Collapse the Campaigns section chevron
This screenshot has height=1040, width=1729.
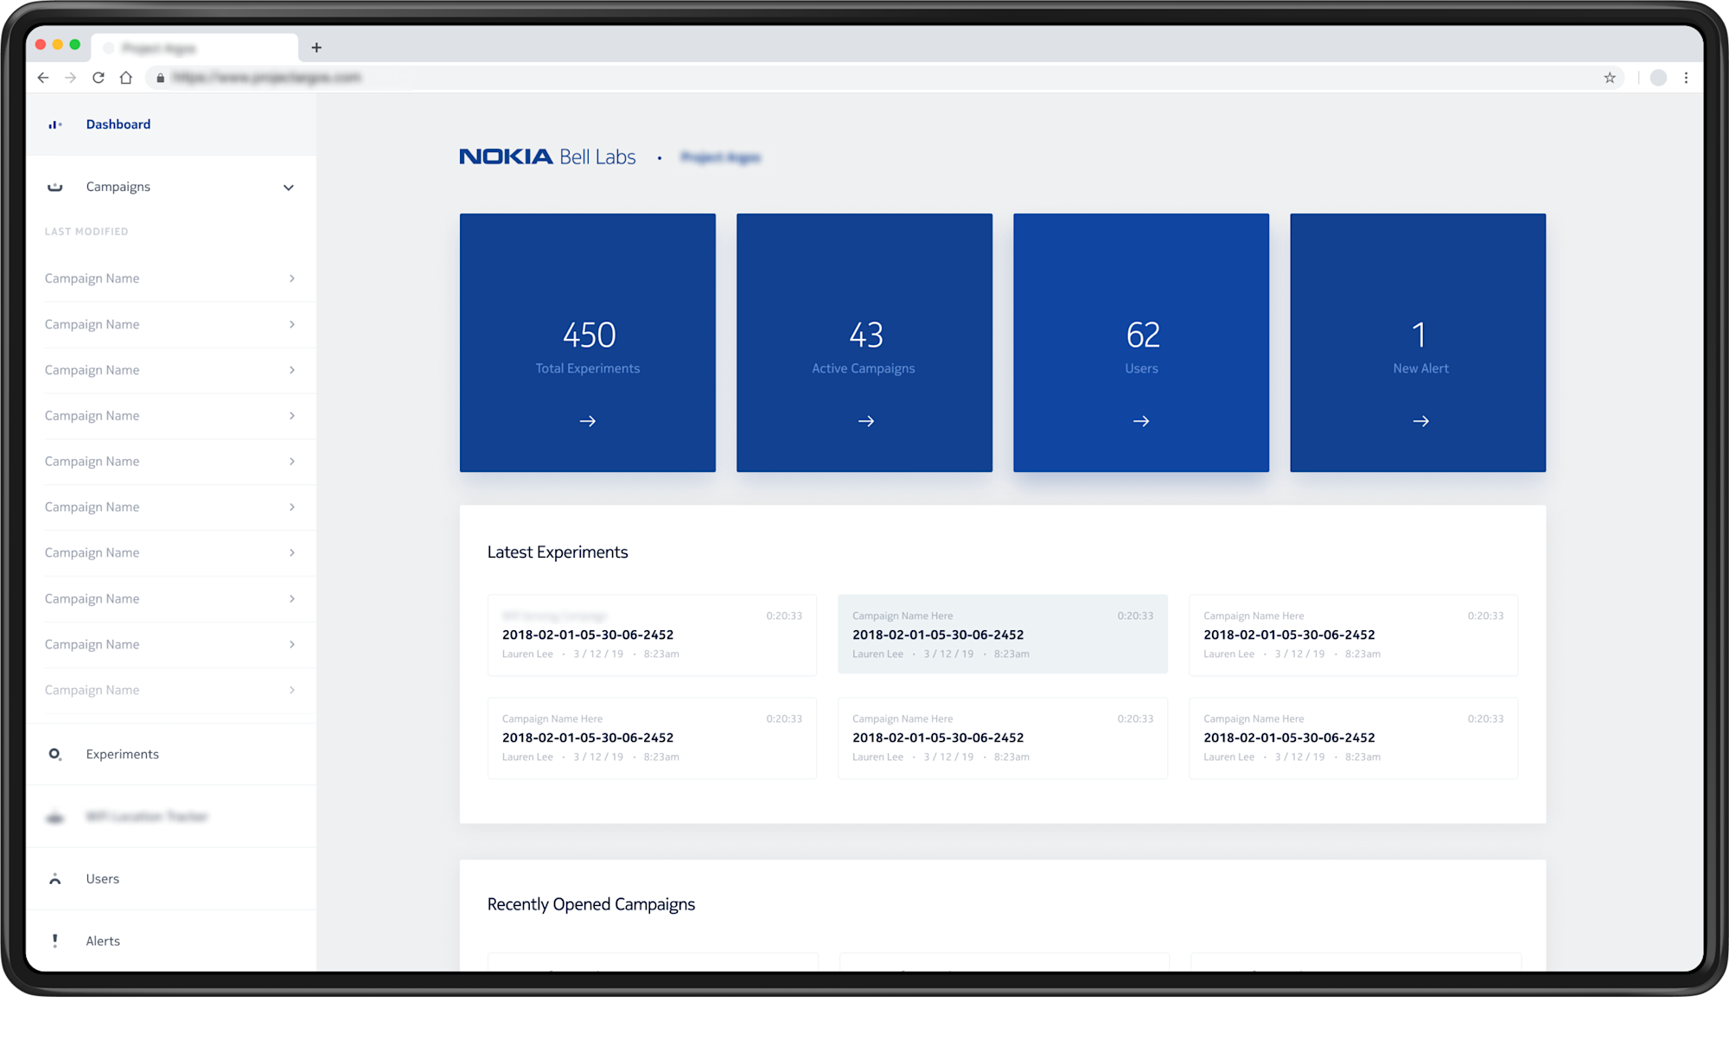[288, 187]
